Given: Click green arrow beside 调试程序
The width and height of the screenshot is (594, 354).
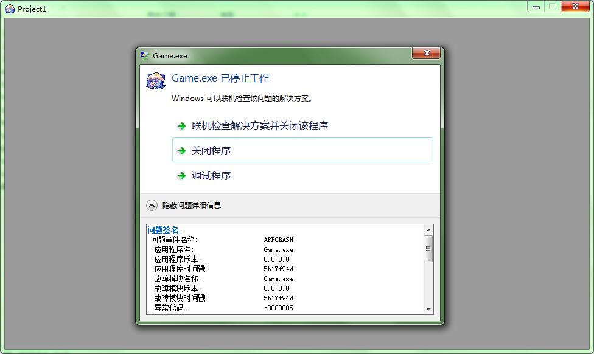Looking at the screenshot, I should (182, 176).
